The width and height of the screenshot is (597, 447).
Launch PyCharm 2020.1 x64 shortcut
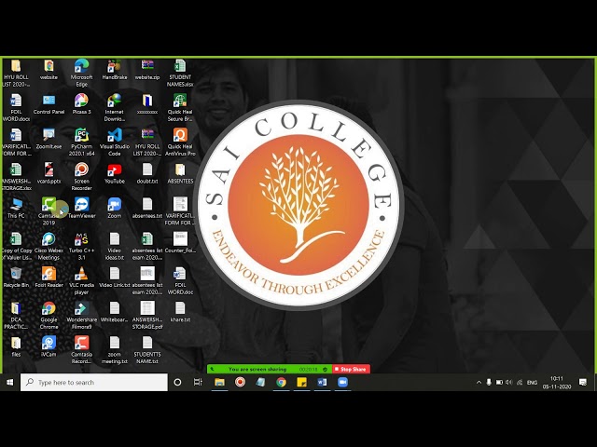point(81,142)
